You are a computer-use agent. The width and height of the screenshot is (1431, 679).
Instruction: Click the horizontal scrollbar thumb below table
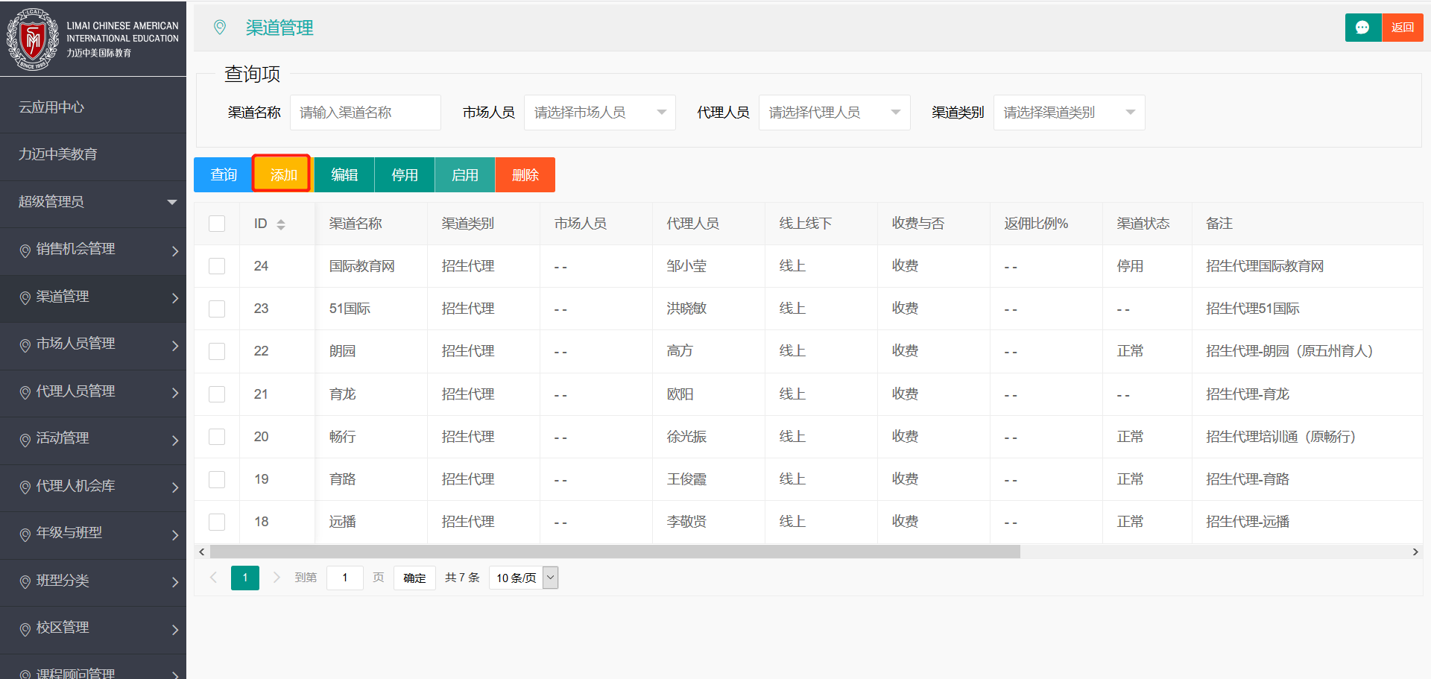tap(615, 552)
